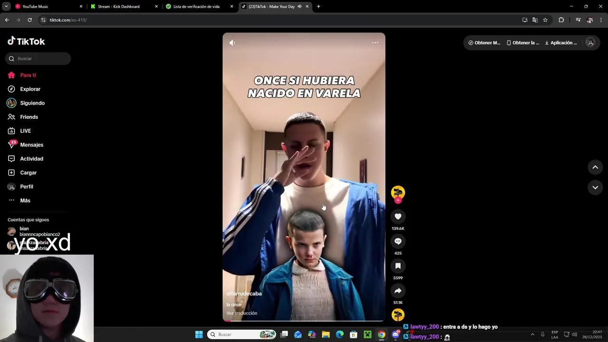Open File Explorer from the taskbar
608x342 pixels.
[x=326, y=334]
